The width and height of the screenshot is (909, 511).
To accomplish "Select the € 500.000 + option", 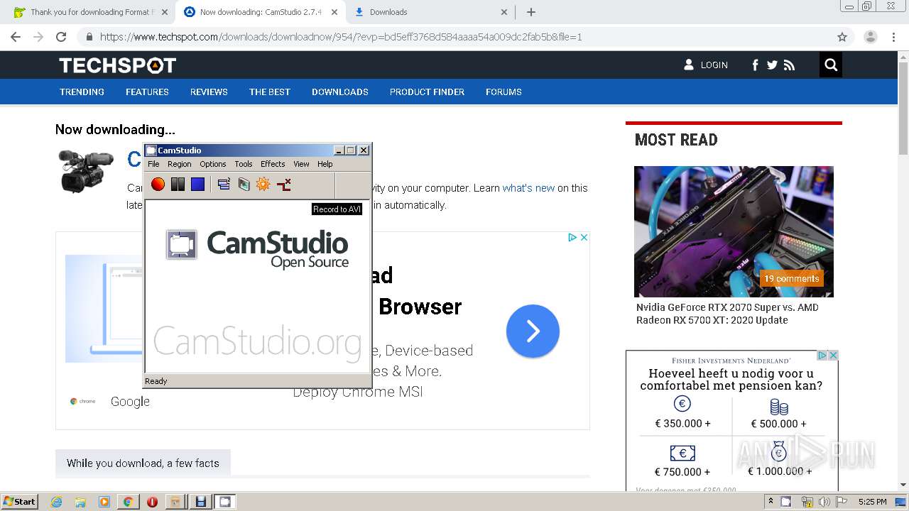I will pyautogui.click(x=779, y=414).
